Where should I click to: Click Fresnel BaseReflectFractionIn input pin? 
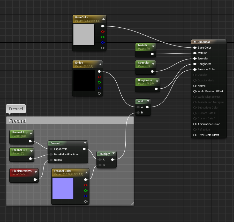[51, 154]
